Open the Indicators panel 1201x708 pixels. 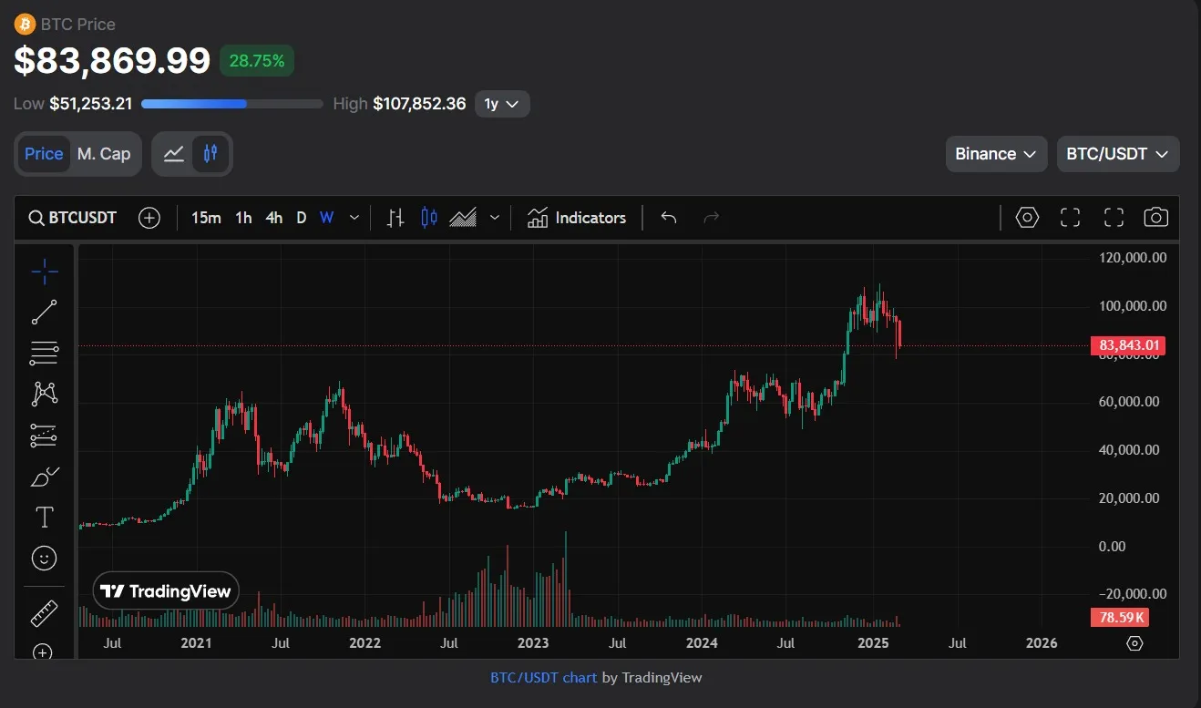577,218
